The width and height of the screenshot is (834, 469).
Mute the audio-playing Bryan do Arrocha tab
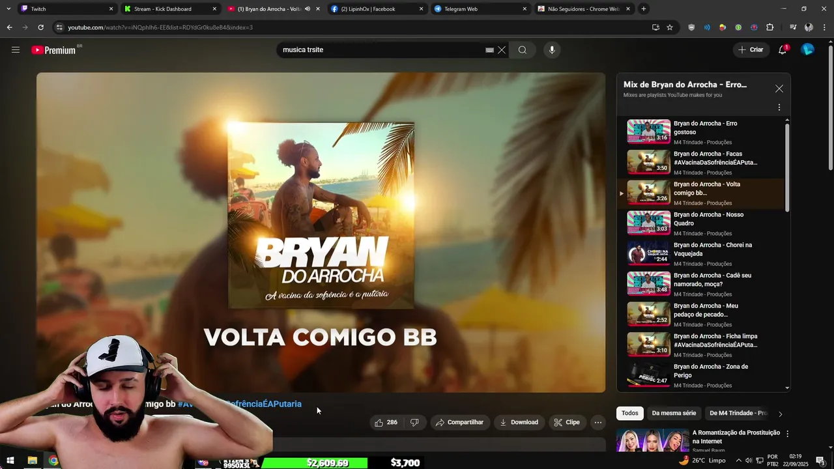[x=308, y=9]
